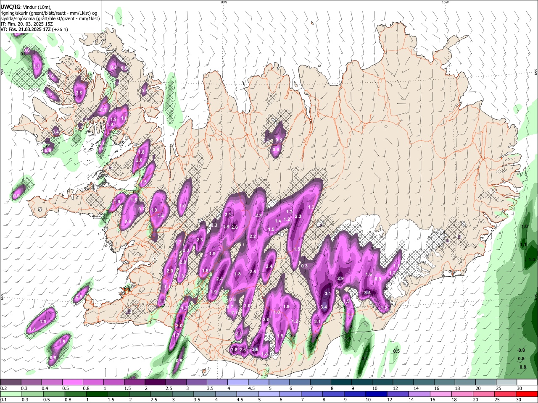Pick the dark purple upper swatch above 2
The image size is (538, 403).
point(155,382)
